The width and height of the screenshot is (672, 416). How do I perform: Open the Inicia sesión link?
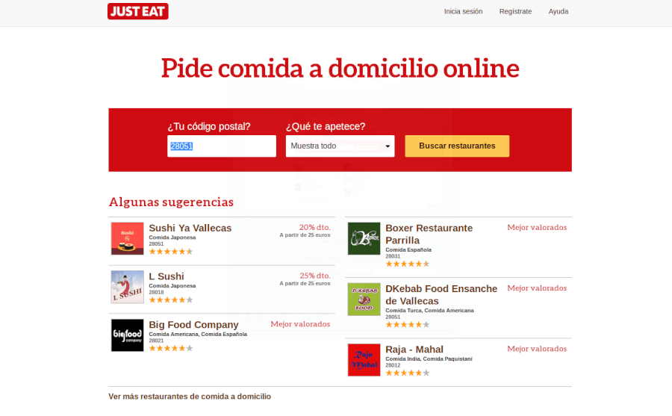click(463, 12)
